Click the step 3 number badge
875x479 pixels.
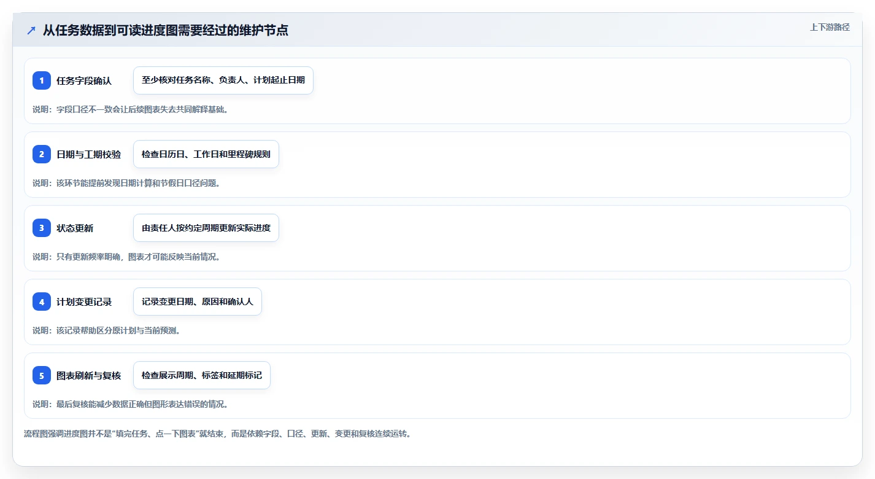pos(42,228)
